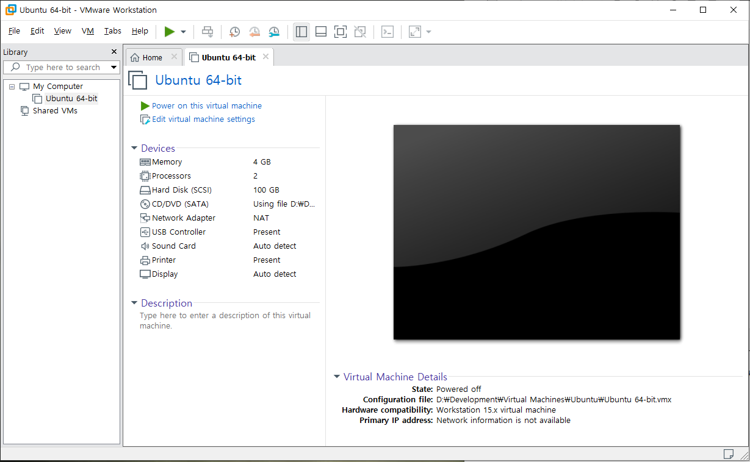
Task: Click the Configuration file path text
Action: coord(554,400)
